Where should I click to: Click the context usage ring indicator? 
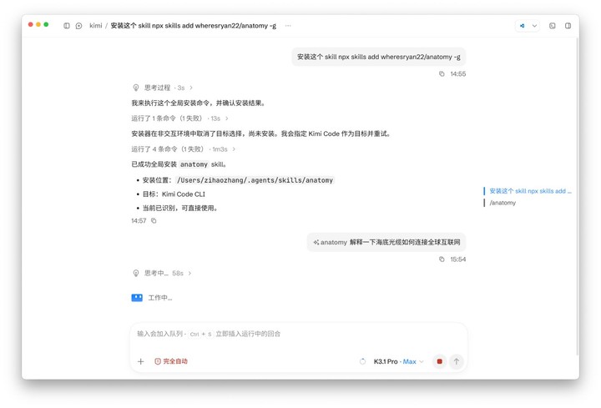coord(362,361)
